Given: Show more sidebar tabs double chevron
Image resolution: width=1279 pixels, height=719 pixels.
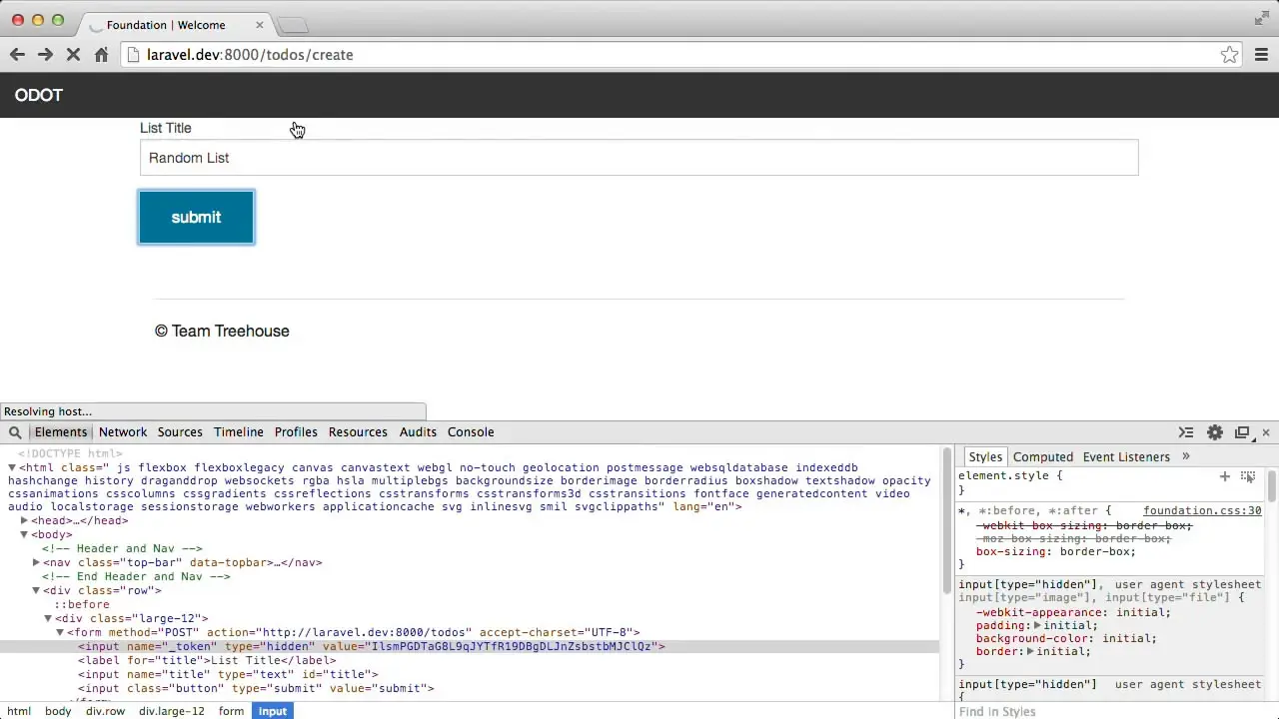Looking at the screenshot, I should coord(1186,456).
